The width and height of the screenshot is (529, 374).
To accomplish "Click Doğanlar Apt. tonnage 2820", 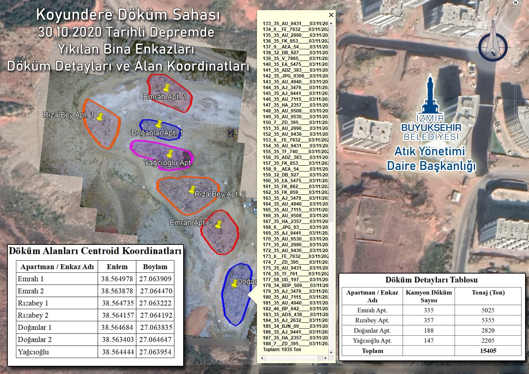I will [488, 331].
